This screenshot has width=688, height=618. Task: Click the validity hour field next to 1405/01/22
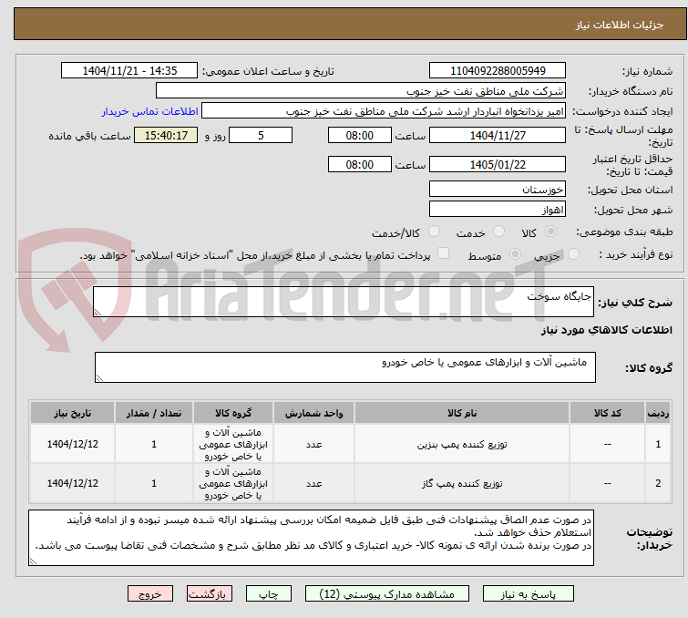point(359,164)
